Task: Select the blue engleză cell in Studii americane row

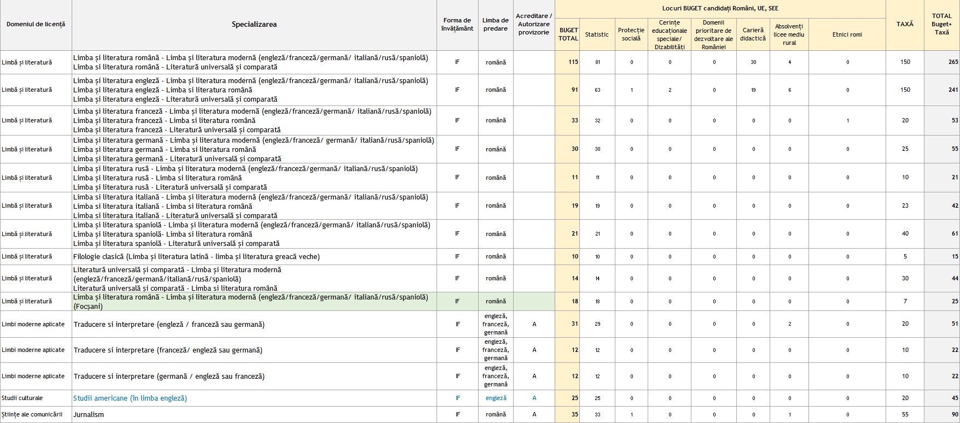Action: coord(496,398)
